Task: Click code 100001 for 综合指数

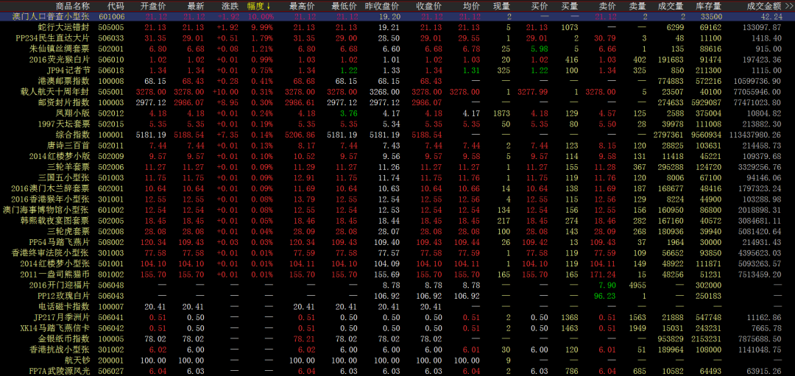Action: point(110,135)
